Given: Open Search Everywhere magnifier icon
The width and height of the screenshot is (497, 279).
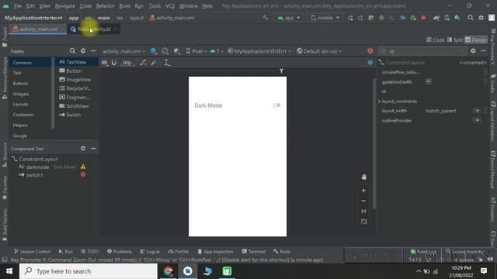Looking at the screenshot, I should click(x=471, y=18).
